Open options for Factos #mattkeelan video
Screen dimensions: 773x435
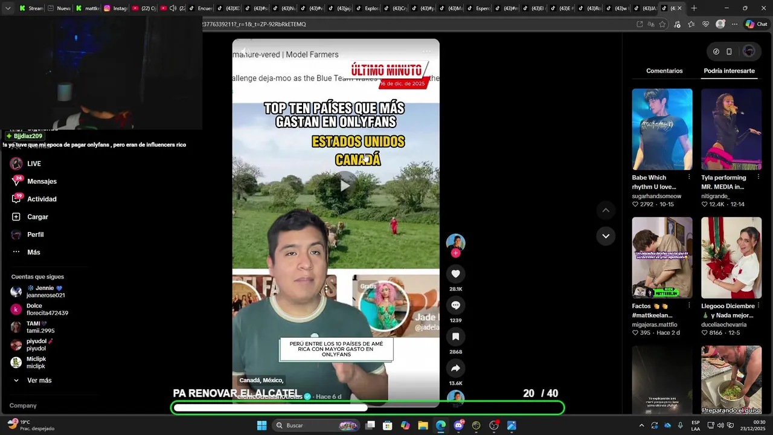tap(689, 306)
